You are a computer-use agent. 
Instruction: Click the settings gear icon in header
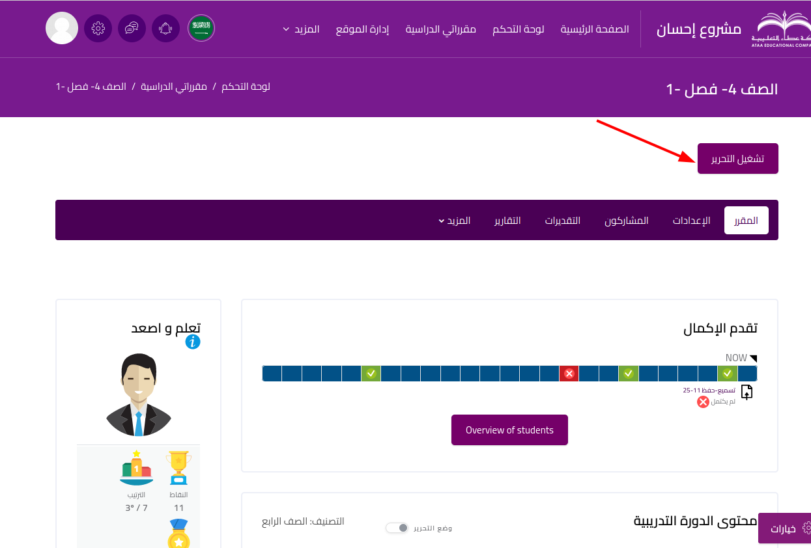pyautogui.click(x=98, y=29)
